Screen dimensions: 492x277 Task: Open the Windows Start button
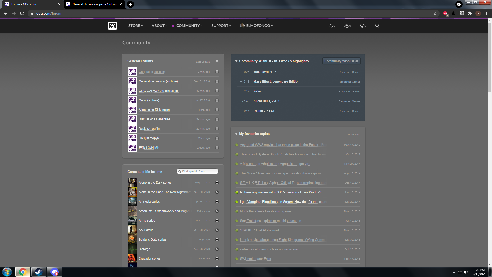click(7, 272)
